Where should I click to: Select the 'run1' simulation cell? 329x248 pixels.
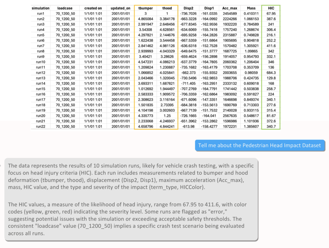(40, 13)
